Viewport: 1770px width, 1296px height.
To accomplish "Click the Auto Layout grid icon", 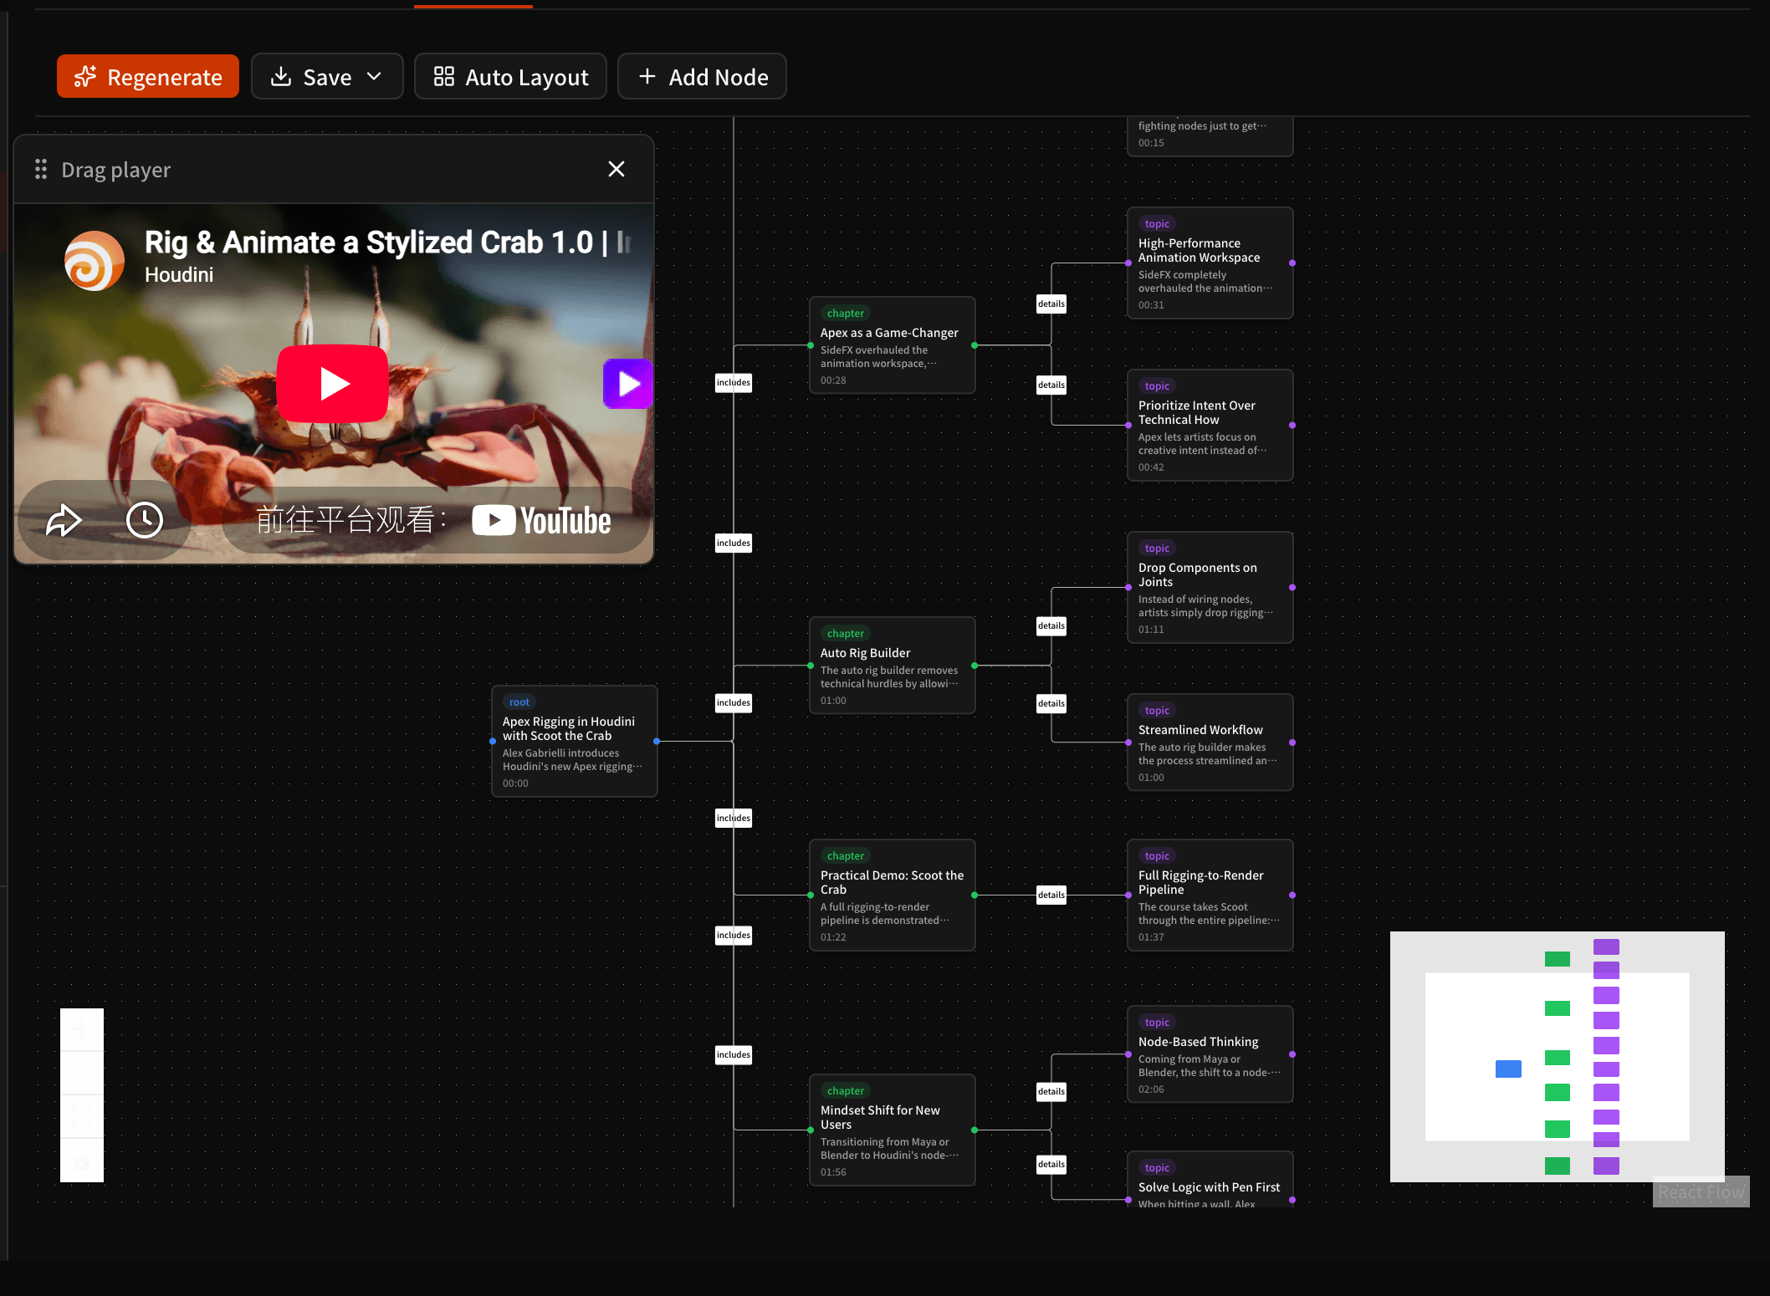I will (444, 77).
